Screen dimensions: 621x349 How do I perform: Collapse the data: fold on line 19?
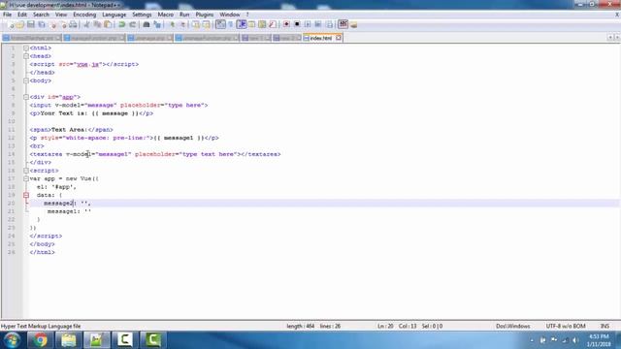coord(26,195)
